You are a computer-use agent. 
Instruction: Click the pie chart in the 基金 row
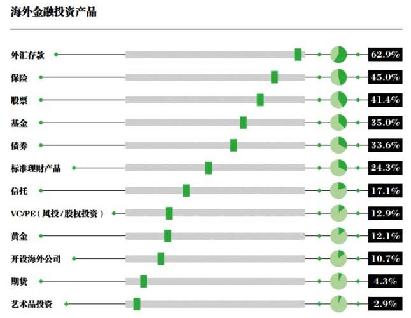(x=338, y=123)
